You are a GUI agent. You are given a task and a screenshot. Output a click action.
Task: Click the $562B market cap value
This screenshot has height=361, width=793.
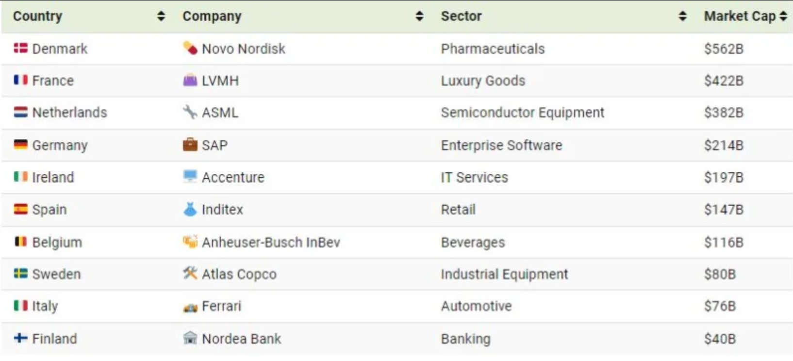724,49
